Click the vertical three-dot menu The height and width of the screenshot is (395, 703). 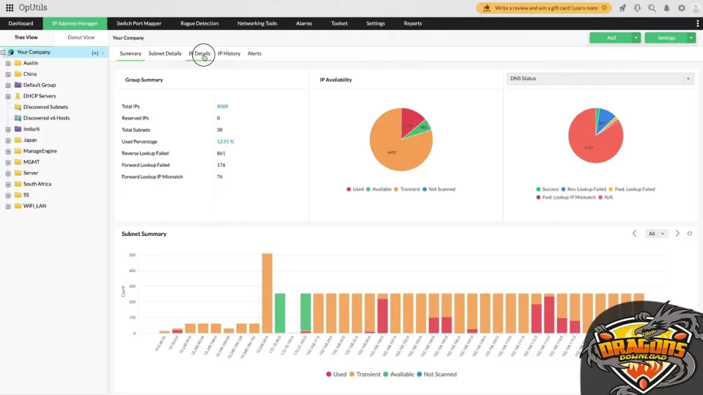coord(698,23)
